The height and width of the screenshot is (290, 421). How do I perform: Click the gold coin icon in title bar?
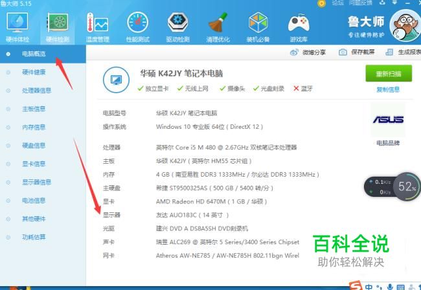click(321, 3)
